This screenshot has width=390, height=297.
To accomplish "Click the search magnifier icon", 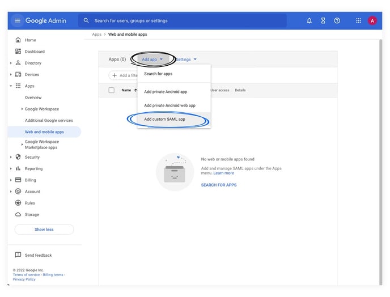I will (x=86, y=20).
